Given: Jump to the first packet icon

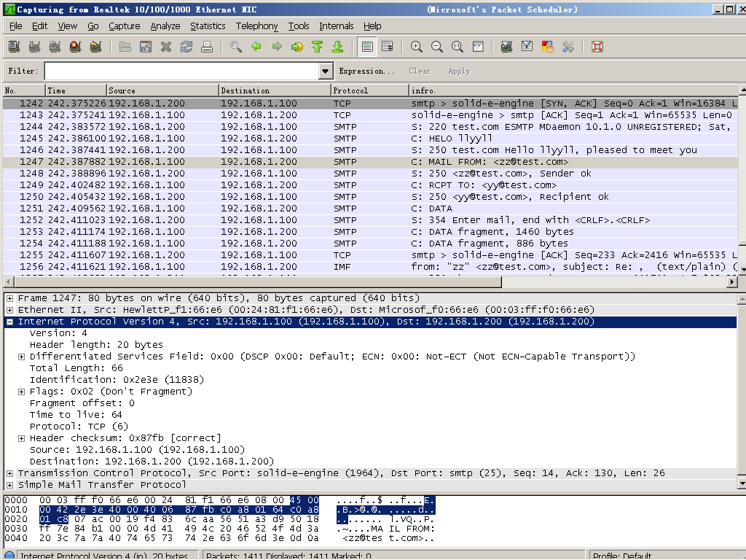Looking at the screenshot, I should pyautogui.click(x=318, y=47).
